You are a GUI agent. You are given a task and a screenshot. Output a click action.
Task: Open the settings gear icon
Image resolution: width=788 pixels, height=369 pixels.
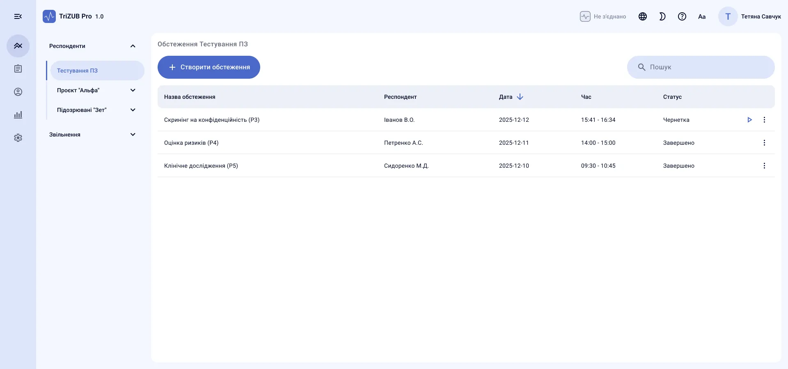click(18, 138)
